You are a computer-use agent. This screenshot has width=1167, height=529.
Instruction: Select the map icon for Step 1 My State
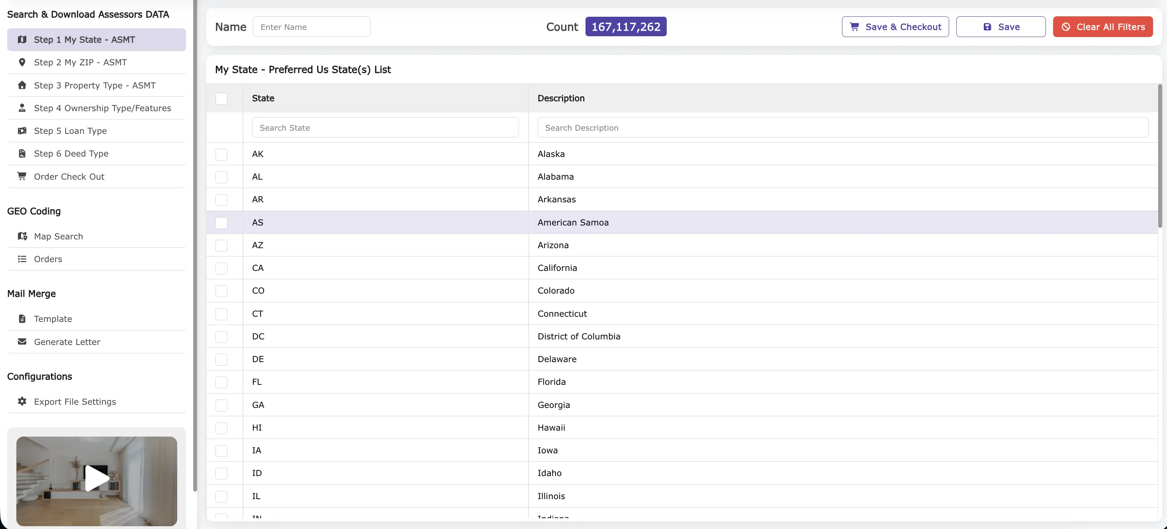pyautogui.click(x=22, y=39)
